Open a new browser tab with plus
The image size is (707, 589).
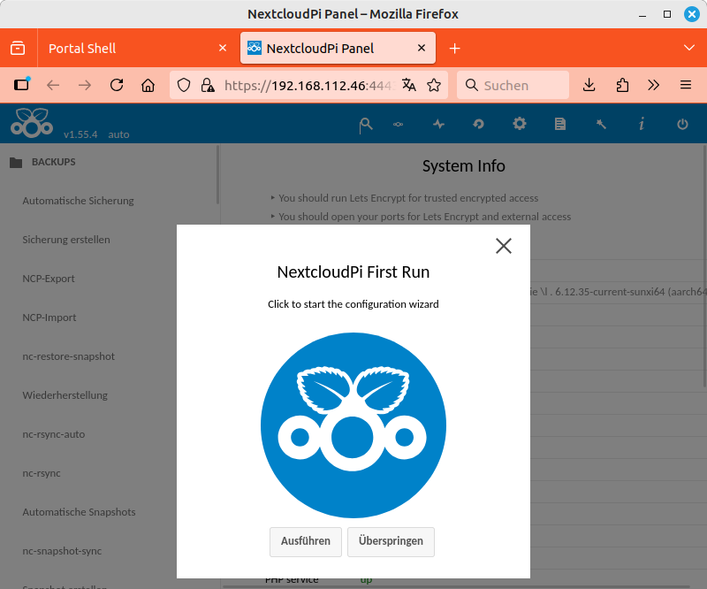pyautogui.click(x=455, y=48)
